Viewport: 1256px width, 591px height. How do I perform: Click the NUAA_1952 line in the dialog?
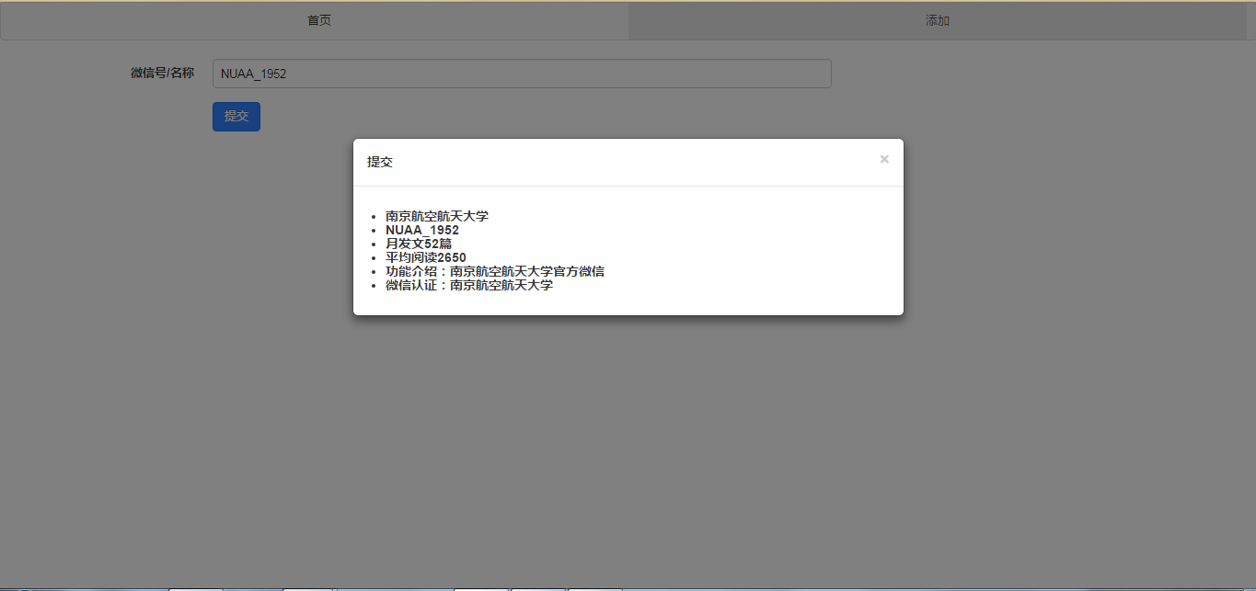click(x=422, y=230)
